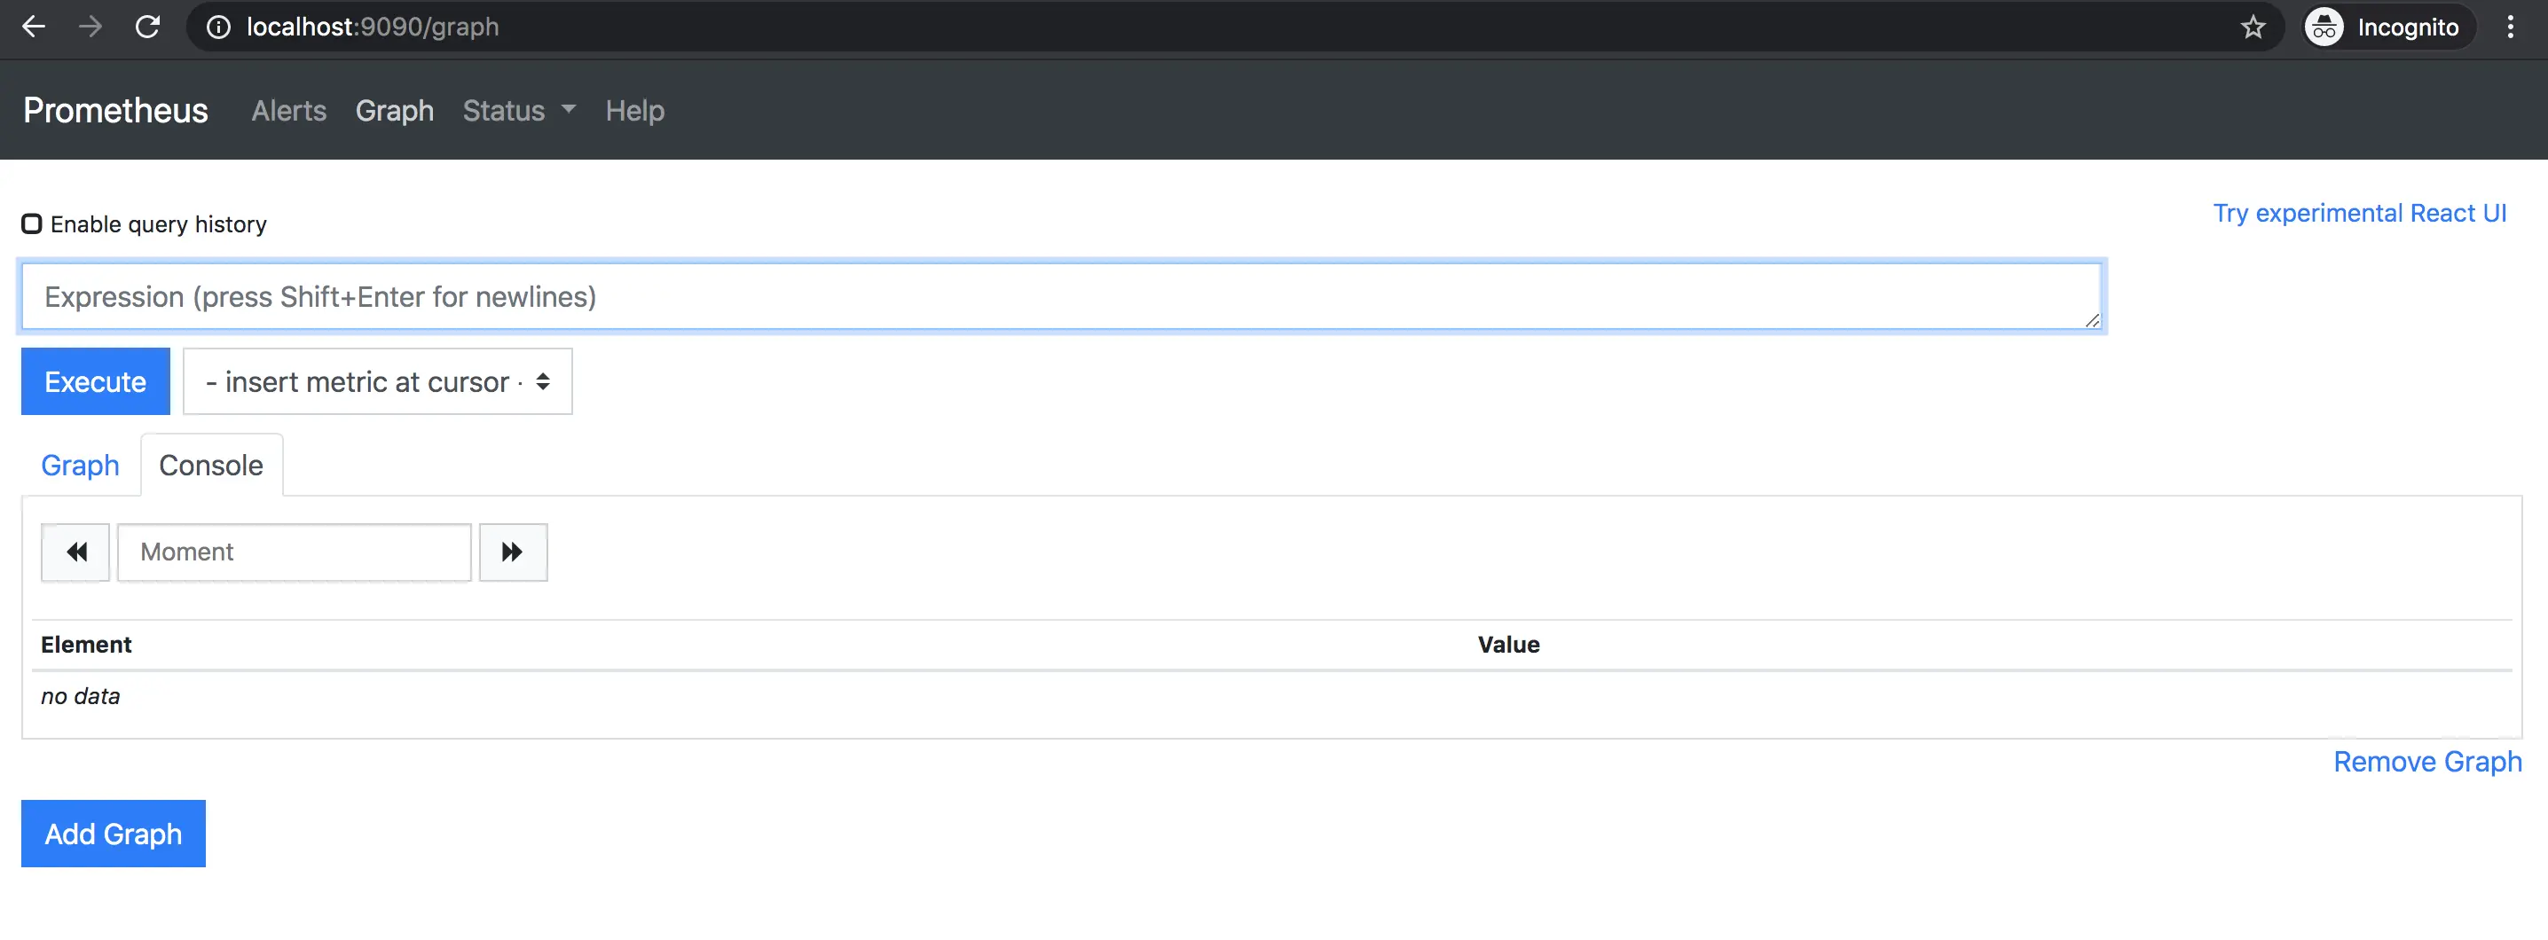Image resolution: width=2548 pixels, height=940 pixels.
Task: Open Help in navigation bar
Action: [635, 111]
